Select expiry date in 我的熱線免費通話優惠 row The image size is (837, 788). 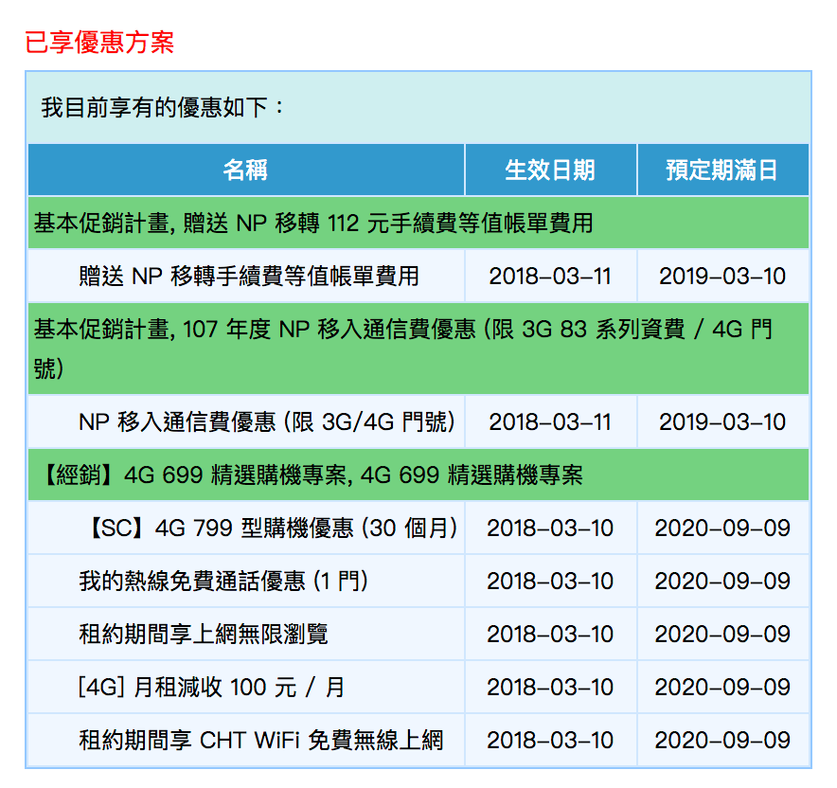pos(722,581)
